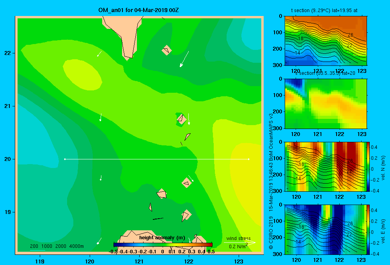Click the '-0.5' tick on height anomaly scale

(113, 252)
